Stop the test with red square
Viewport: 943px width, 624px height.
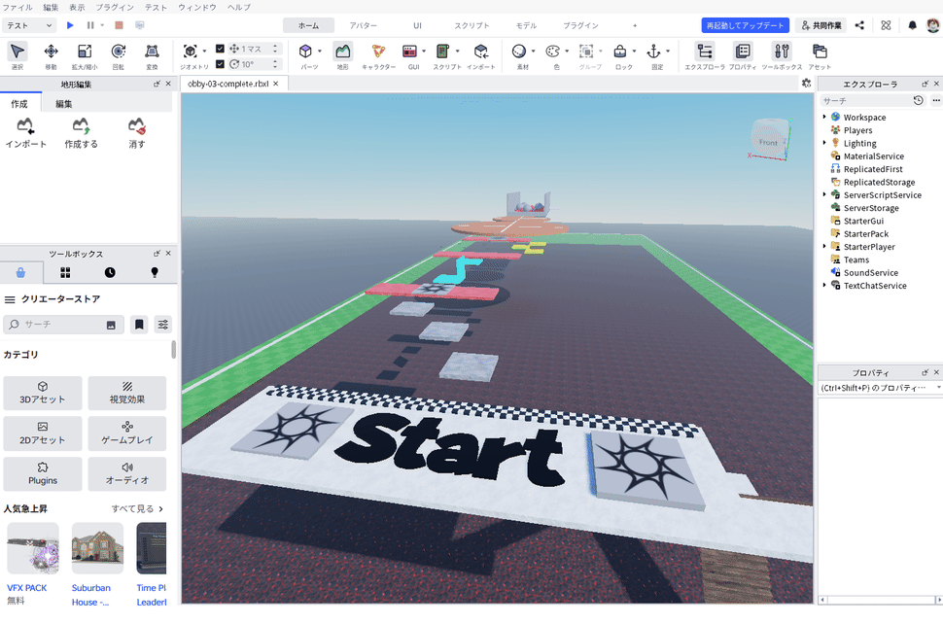[x=119, y=25]
